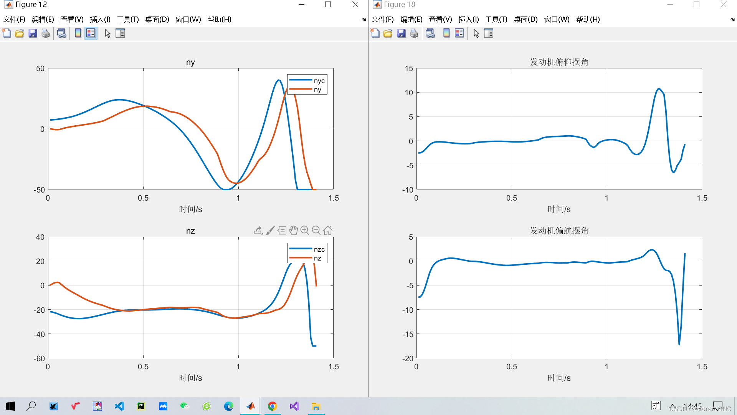Expand export dropdown above nz plot
Image resolution: width=737 pixels, height=415 pixels.
point(258,230)
